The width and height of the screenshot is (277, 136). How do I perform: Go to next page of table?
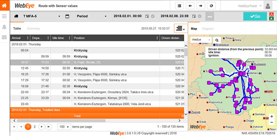click(42, 127)
